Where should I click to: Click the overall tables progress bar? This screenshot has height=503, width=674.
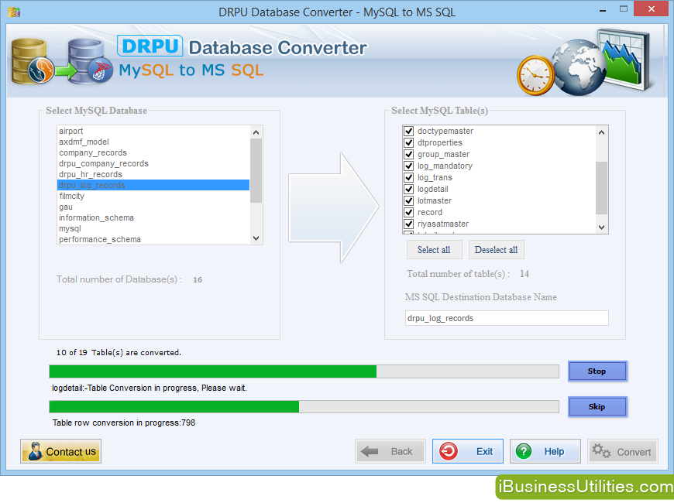tap(304, 371)
